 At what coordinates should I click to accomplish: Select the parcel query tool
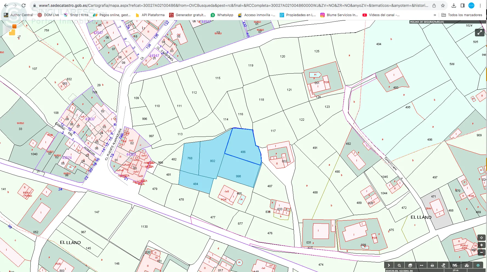click(x=443, y=265)
